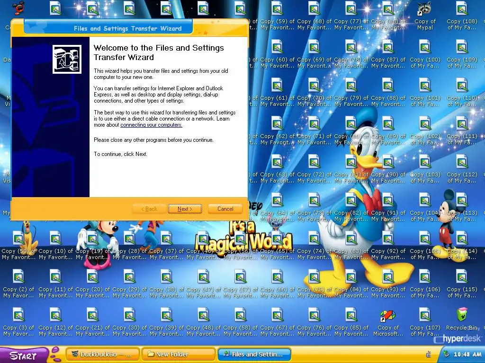
Task: Select Copy (11) of My Favorit... icon
Action: pos(56,276)
